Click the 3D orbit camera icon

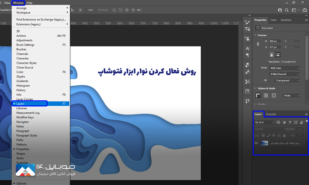[115, 10]
